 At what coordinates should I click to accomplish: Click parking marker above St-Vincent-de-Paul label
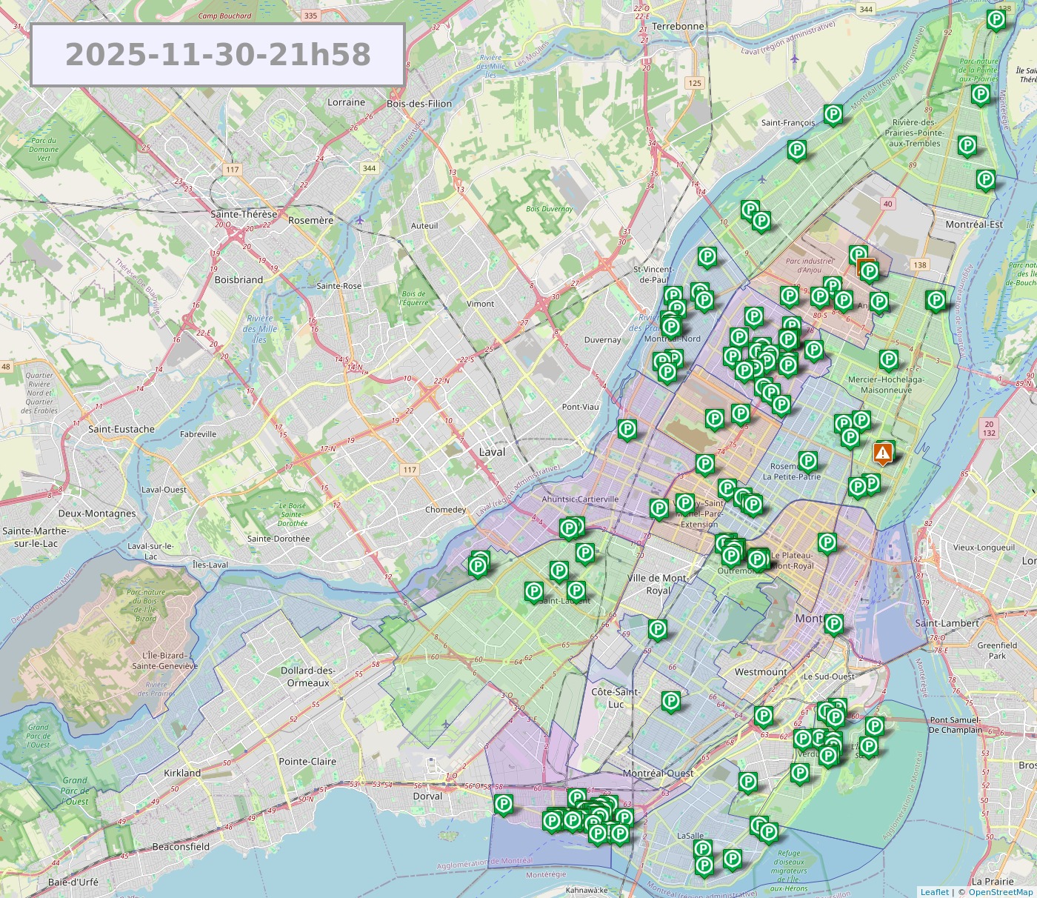[x=707, y=257]
